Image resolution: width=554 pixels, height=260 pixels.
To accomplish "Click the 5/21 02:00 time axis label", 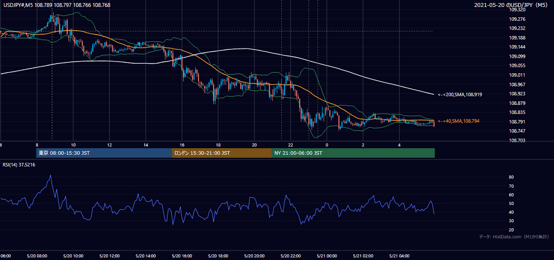I will click(363, 256).
